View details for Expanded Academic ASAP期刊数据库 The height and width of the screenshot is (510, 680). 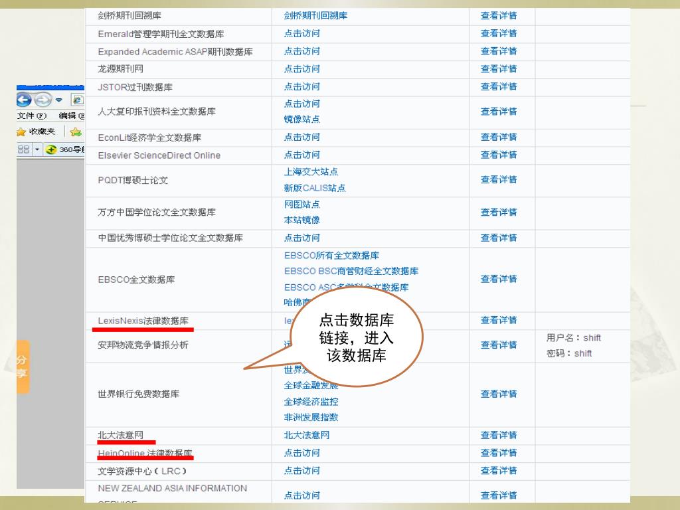coord(499,51)
